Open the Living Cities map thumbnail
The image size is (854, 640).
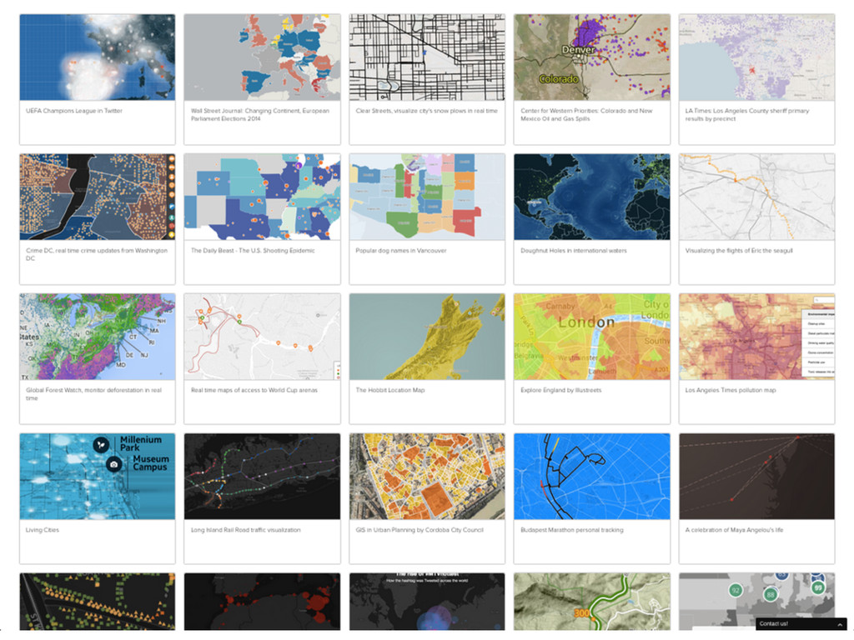pyautogui.click(x=98, y=476)
